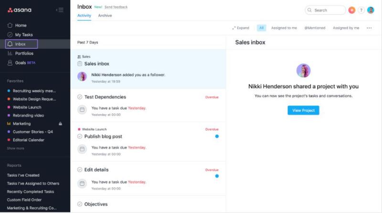Open Custom Field Order report
Image resolution: width=382 pixels, height=213 pixels.
click(x=24, y=200)
